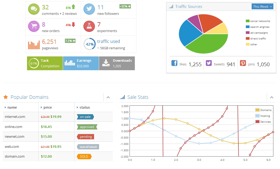280x169 pixels.
Task: Click the download icon in Downloads tile
Action: 106,63
